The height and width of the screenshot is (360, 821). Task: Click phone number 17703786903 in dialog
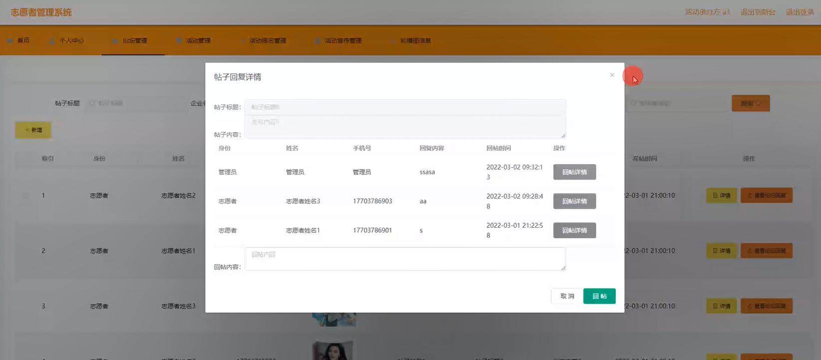pos(372,201)
